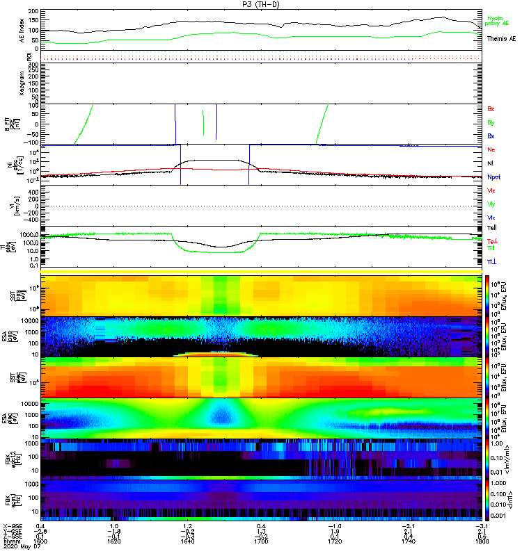Select the blue ion velocity legend label
The height and width of the screenshot is (556, 522).
(491, 218)
